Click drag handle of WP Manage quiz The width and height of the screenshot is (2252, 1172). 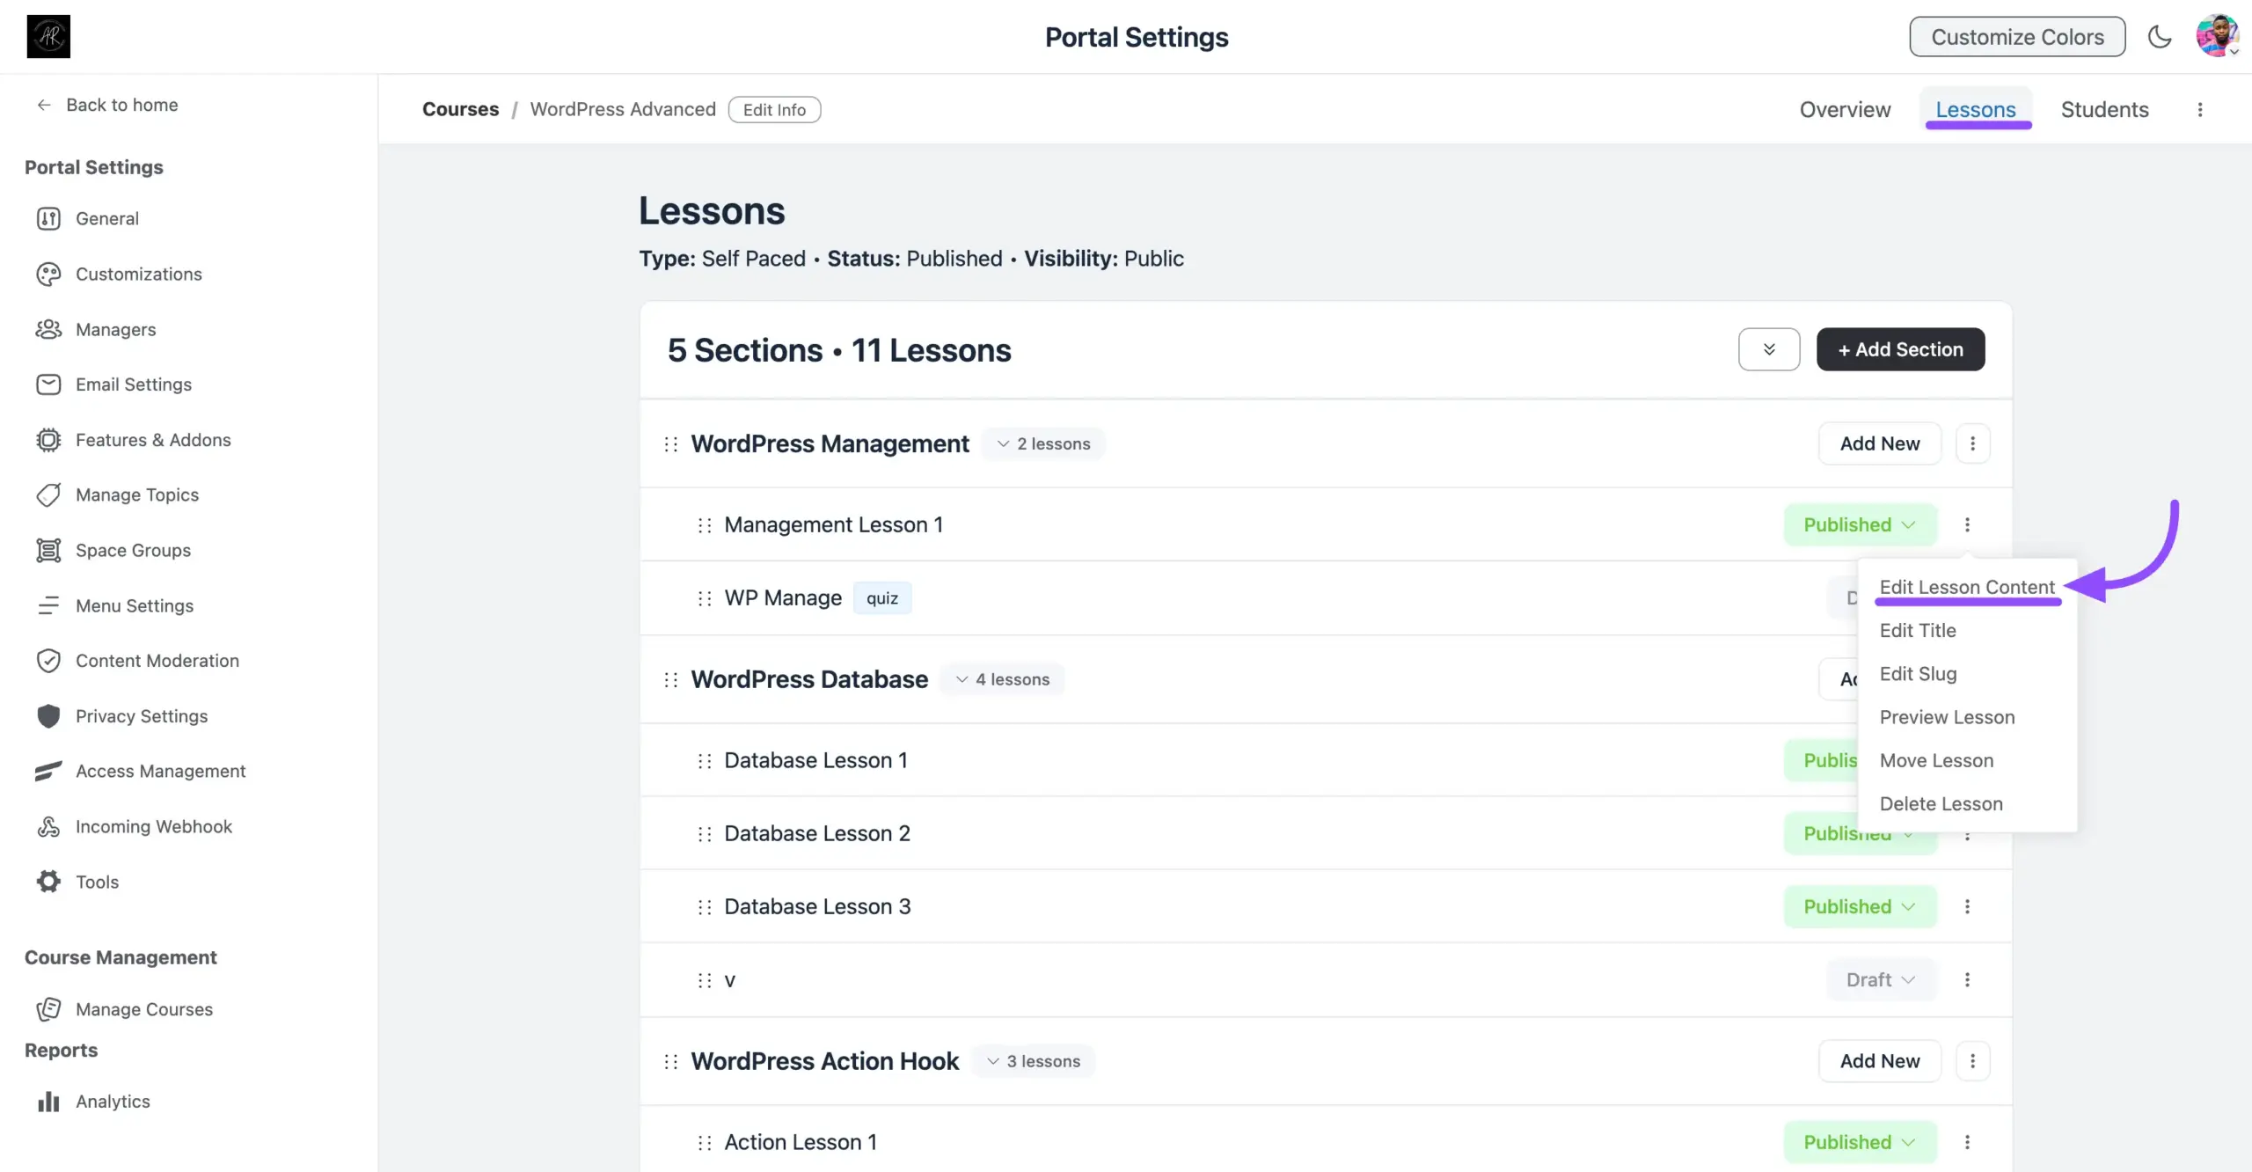704,598
